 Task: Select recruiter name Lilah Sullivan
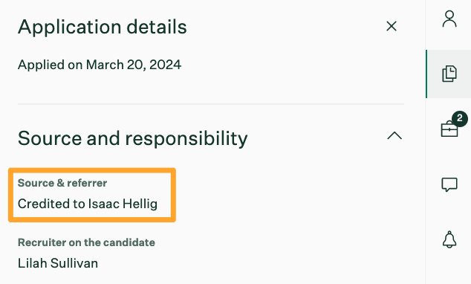coord(58,263)
